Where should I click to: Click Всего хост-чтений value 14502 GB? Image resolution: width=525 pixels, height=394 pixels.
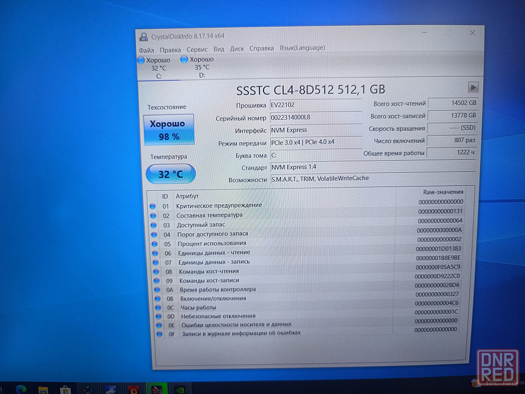(x=453, y=103)
